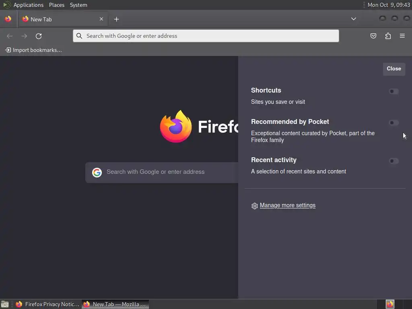Open Firefox View pinned icon

pyautogui.click(x=8, y=19)
